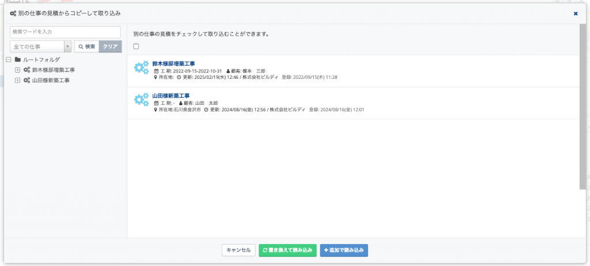Click the calendar icon in 鈴木様邸増築工事 details
Viewport: 590px width, 266px height.
click(x=157, y=71)
